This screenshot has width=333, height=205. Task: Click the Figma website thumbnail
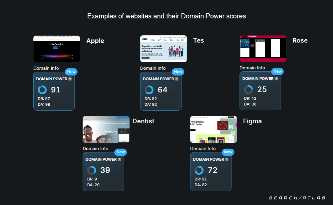point(213,129)
